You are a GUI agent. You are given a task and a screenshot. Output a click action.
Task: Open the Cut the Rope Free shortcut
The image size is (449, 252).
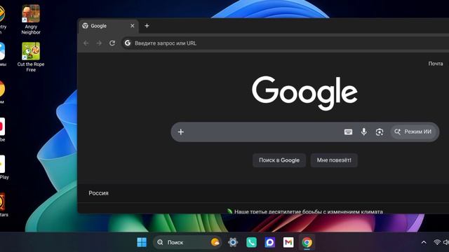31,57
